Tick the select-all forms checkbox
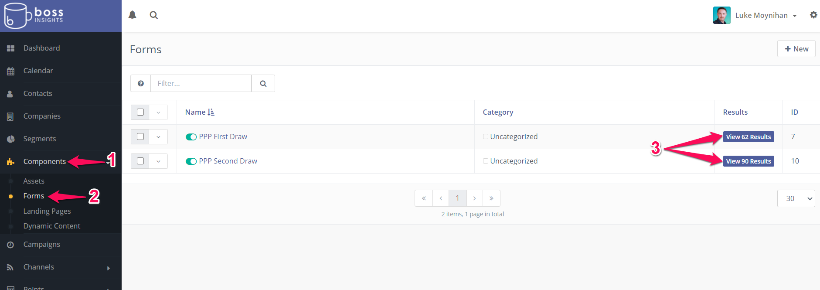 tap(140, 112)
